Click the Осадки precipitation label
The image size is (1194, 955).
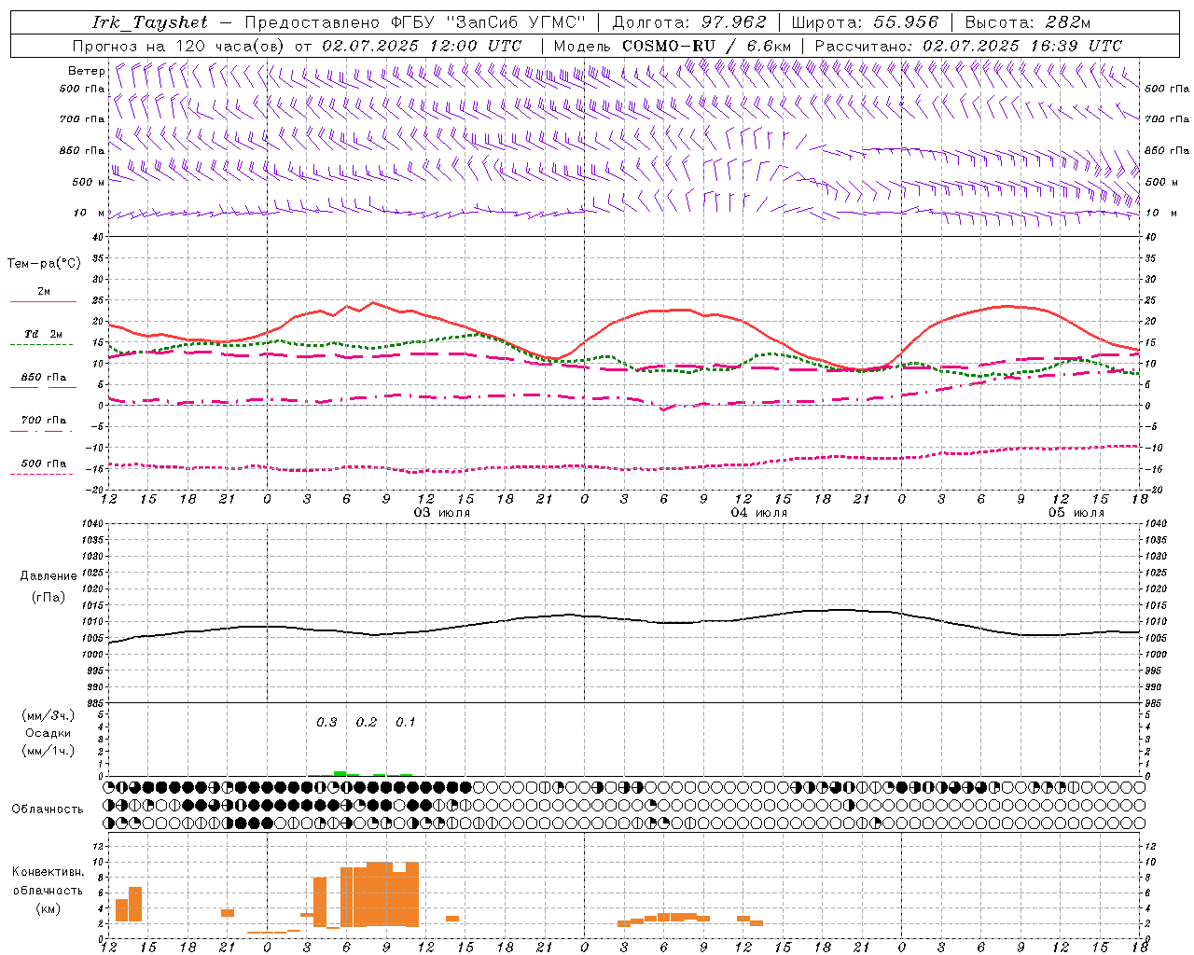click(49, 733)
